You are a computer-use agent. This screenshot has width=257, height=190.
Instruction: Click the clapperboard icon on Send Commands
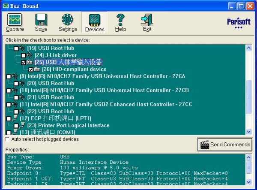coord(205,145)
